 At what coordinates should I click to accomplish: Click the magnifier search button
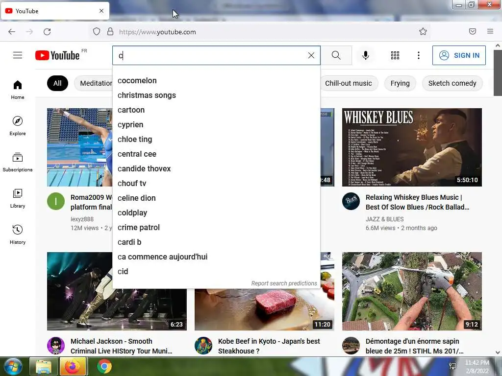(336, 55)
